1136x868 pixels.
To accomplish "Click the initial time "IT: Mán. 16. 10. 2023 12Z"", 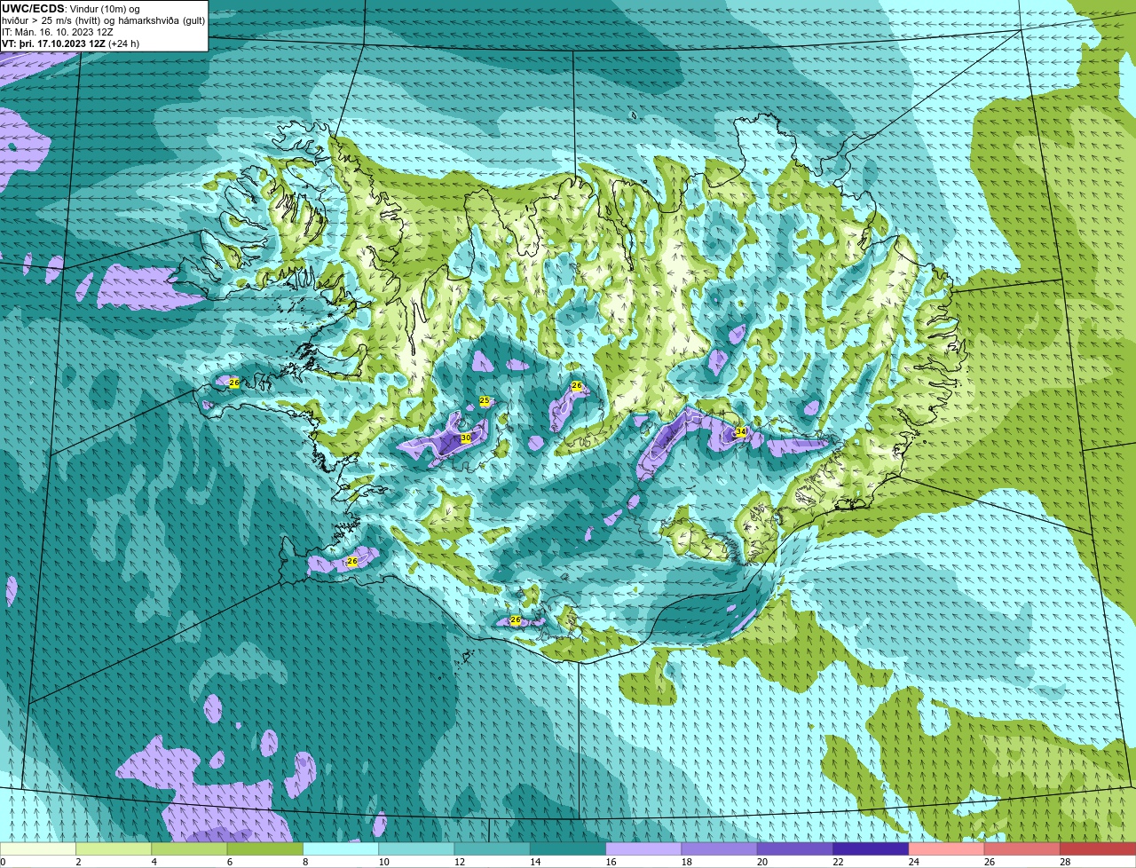I will 58,32.
